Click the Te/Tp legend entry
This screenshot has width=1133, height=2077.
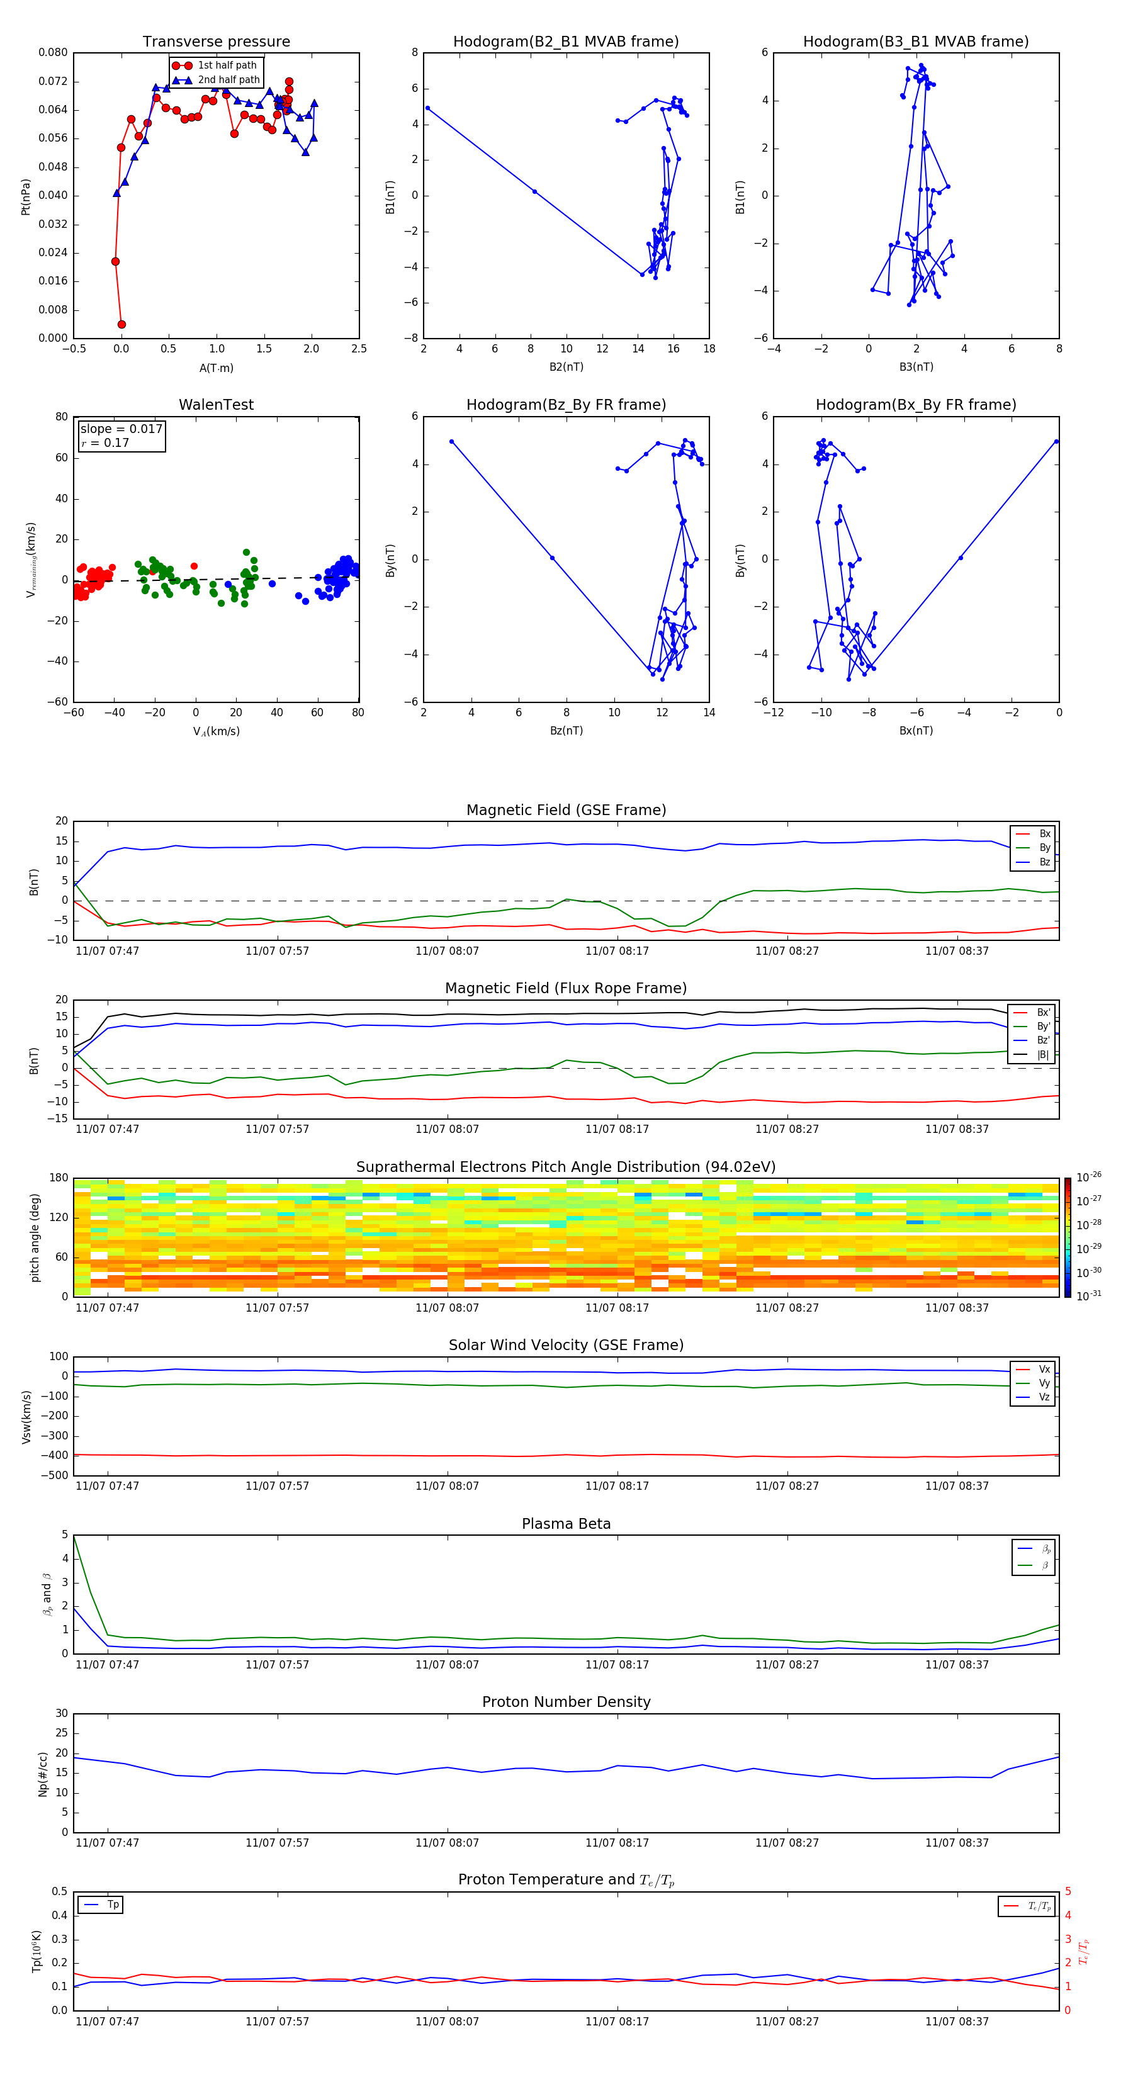(x=1027, y=1906)
